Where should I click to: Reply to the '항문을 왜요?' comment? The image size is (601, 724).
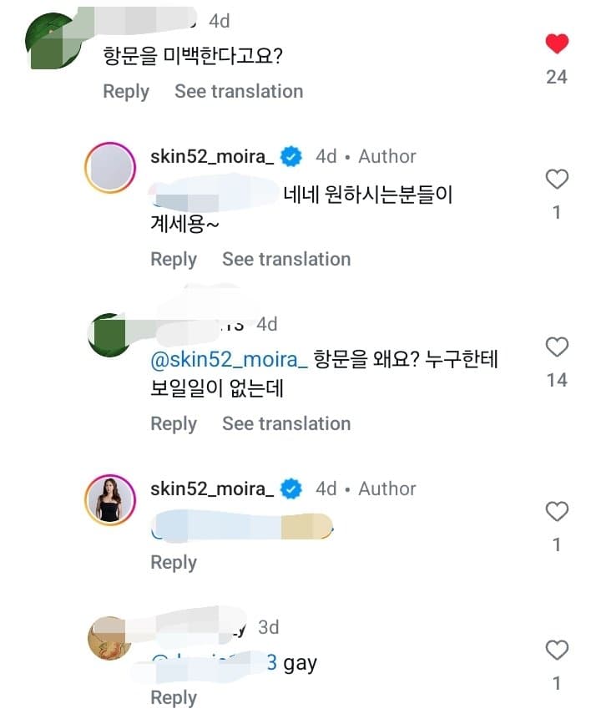(174, 424)
